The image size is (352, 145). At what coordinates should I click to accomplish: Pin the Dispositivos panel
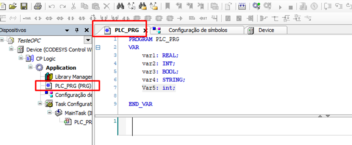(x=77, y=30)
